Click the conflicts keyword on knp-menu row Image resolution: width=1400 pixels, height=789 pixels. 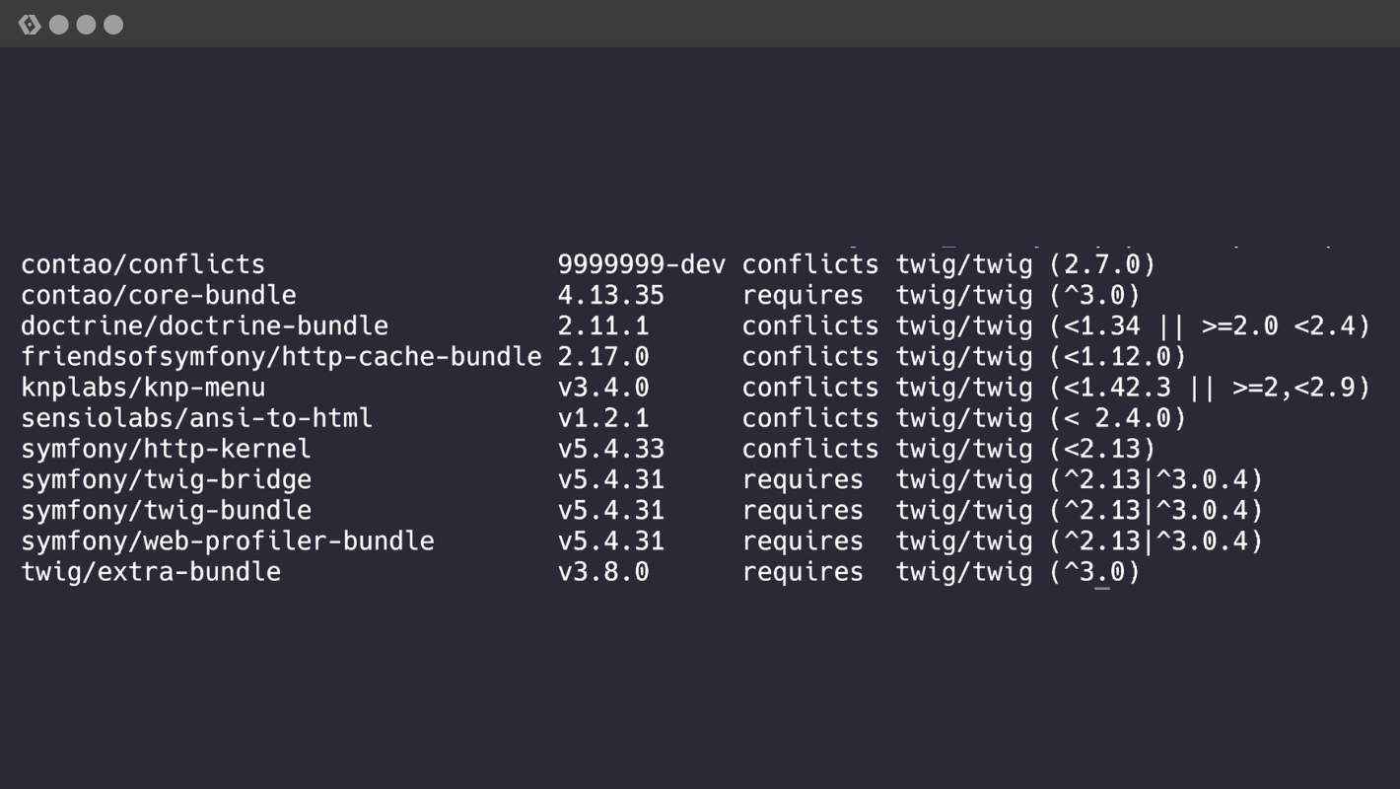(x=809, y=387)
